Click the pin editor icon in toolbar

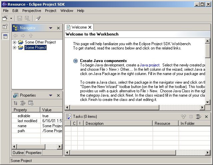click(x=38, y=18)
